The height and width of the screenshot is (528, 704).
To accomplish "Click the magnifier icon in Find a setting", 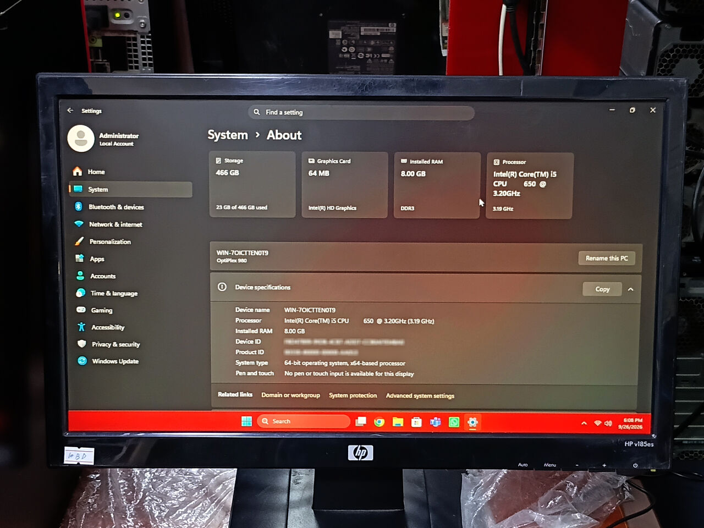I will tap(257, 112).
